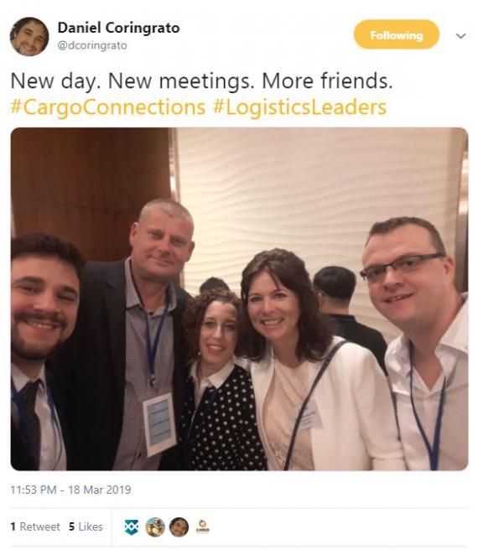This screenshot has height=555, width=478.
Task: Click the tweet text New day. New meetings.
Action: [x=132, y=81]
